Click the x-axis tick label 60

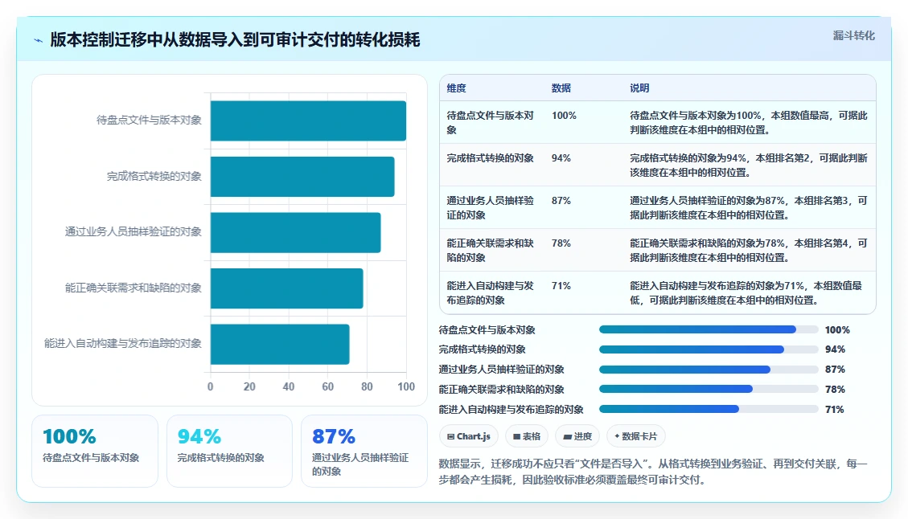click(x=328, y=386)
